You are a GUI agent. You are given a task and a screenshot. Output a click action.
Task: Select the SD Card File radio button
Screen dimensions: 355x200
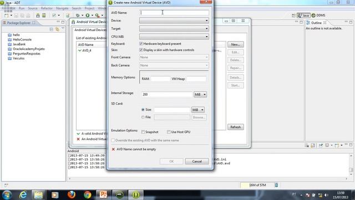[x=143, y=117]
